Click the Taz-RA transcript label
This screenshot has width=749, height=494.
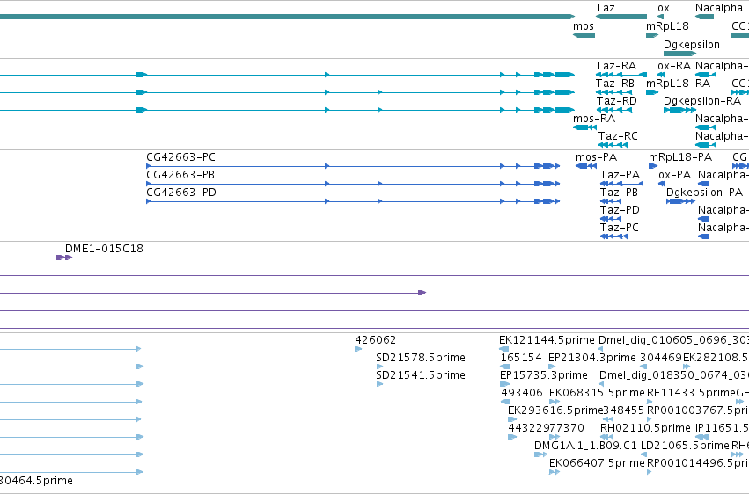coord(616,65)
